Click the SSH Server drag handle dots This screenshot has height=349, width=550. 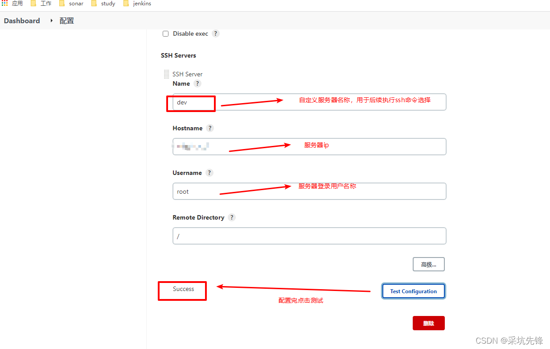click(166, 74)
